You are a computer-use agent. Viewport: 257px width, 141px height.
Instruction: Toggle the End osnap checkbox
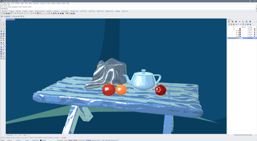point(2,138)
